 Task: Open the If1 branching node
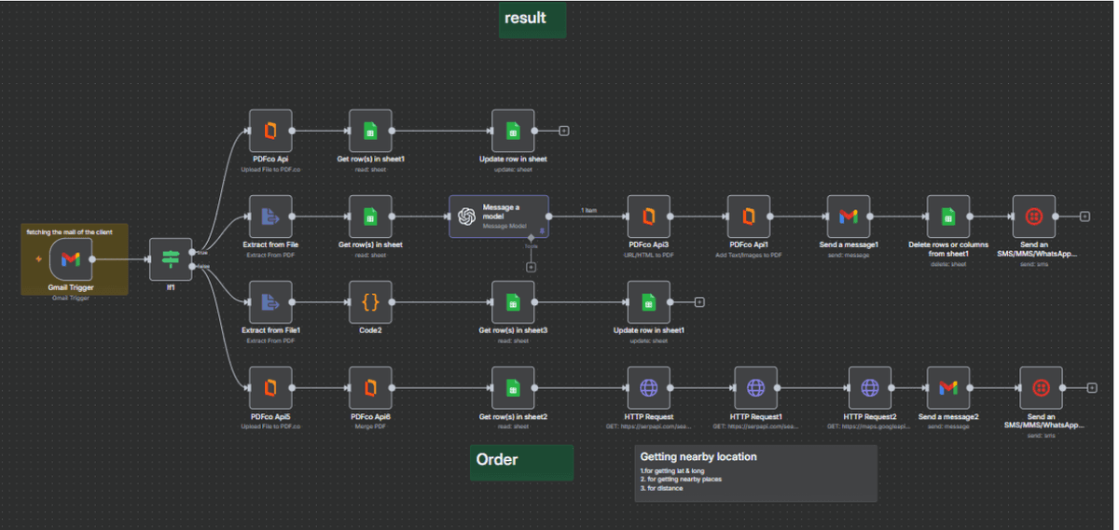171,259
